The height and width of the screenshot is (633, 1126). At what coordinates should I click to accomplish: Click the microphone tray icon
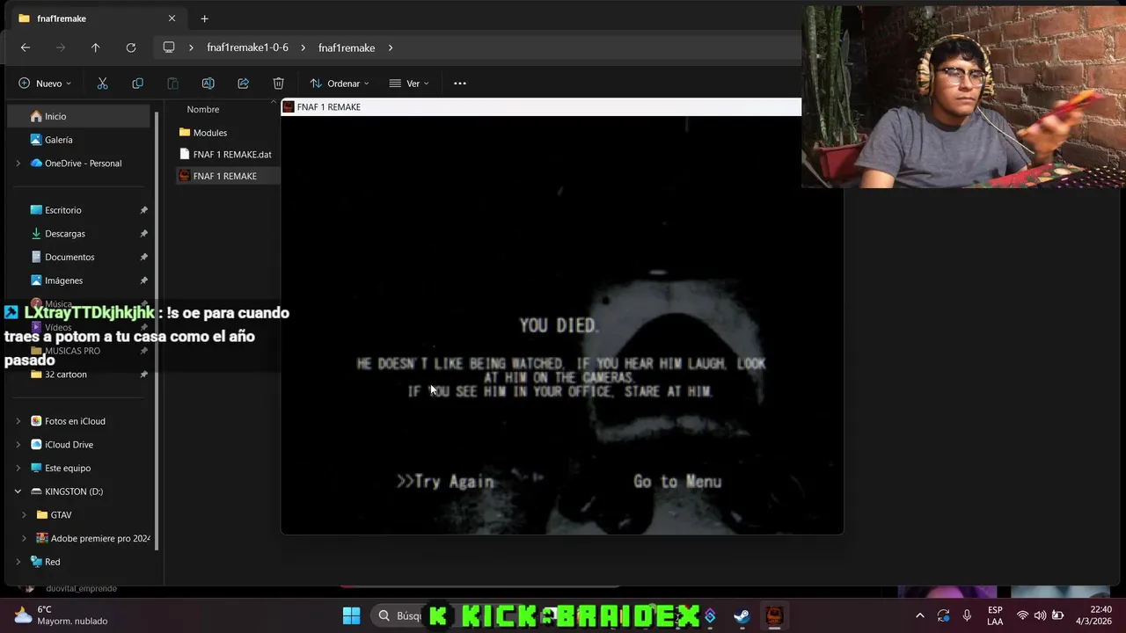pos(967,615)
